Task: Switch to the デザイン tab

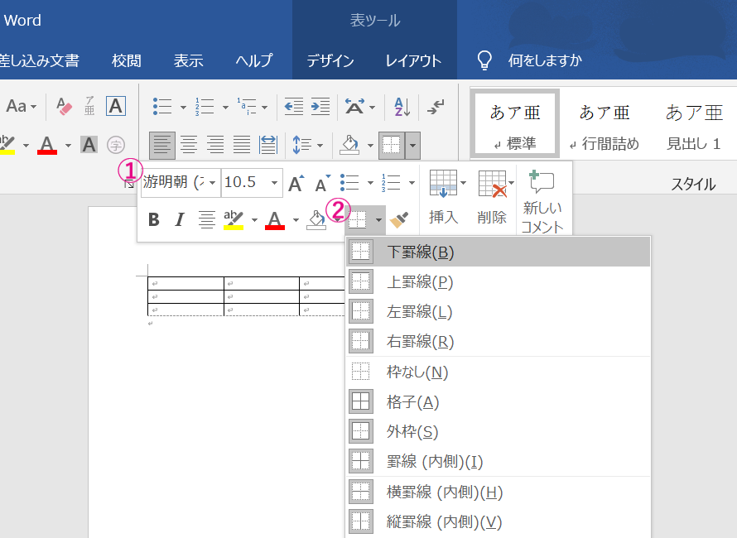Action: [330, 60]
